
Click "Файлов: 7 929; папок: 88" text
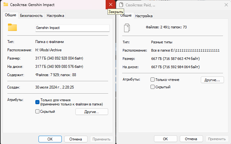coord(56,75)
